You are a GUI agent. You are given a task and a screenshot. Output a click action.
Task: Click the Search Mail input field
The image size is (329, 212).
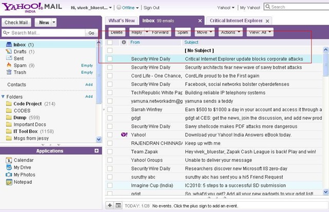click(x=47, y=33)
